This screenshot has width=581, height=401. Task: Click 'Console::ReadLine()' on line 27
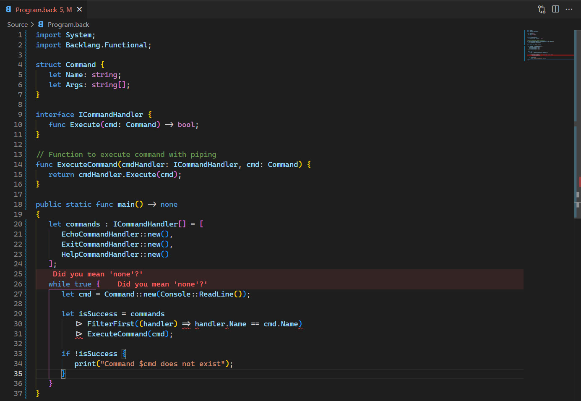click(x=203, y=294)
